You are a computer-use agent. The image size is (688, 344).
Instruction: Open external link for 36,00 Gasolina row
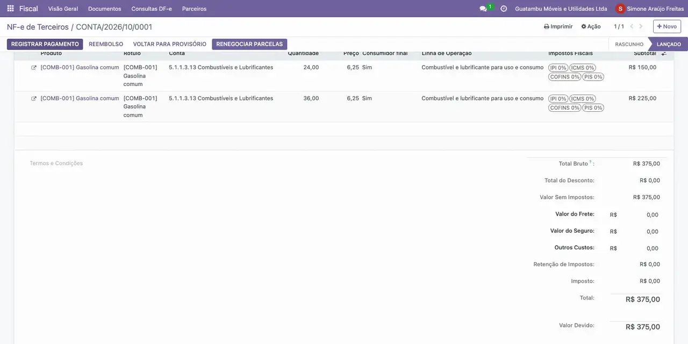coord(34,99)
